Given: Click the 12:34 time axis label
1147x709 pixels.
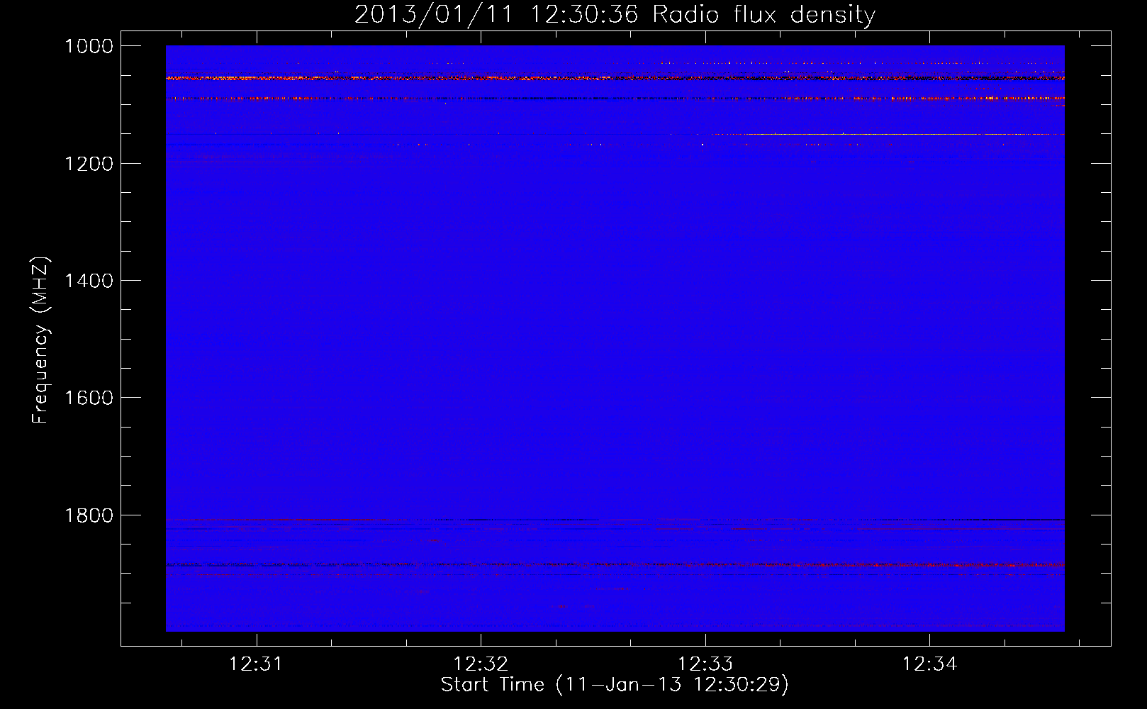Looking at the screenshot, I should [x=929, y=664].
